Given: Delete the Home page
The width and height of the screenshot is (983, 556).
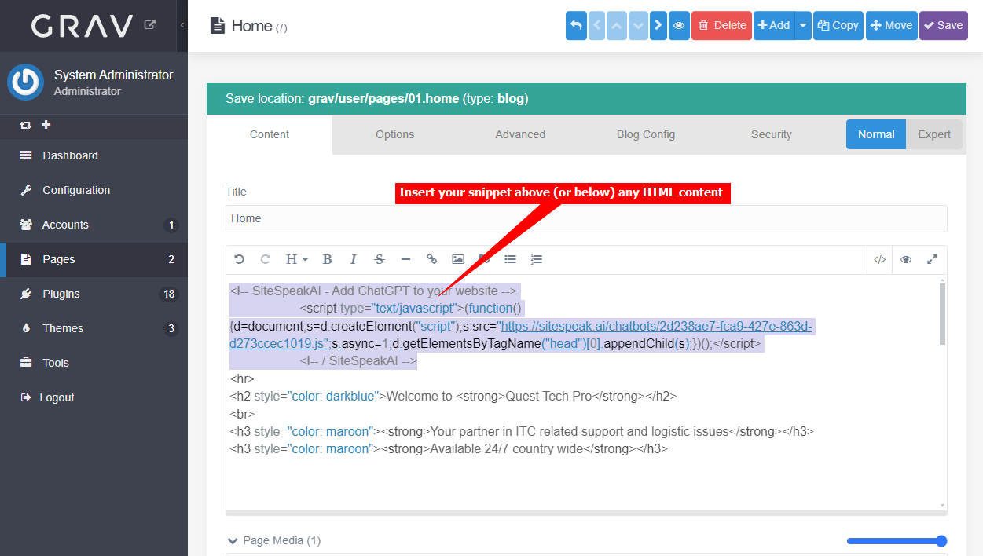Looking at the screenshot, I should point(721,25).
